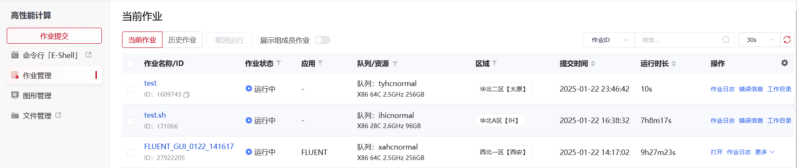Click the 作业状态 filter icon

pos(279,63)
